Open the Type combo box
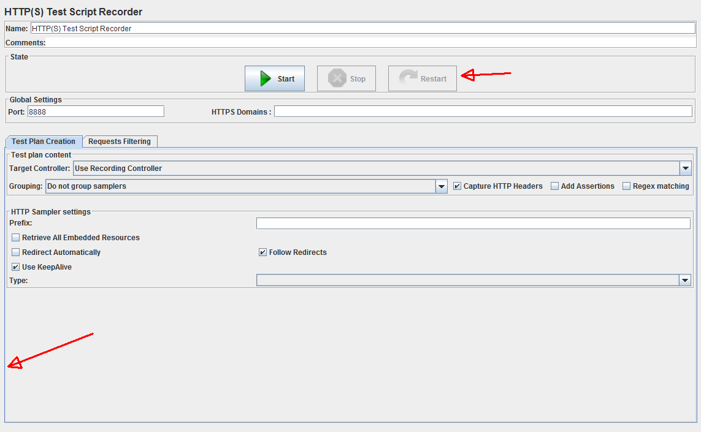 685,280
